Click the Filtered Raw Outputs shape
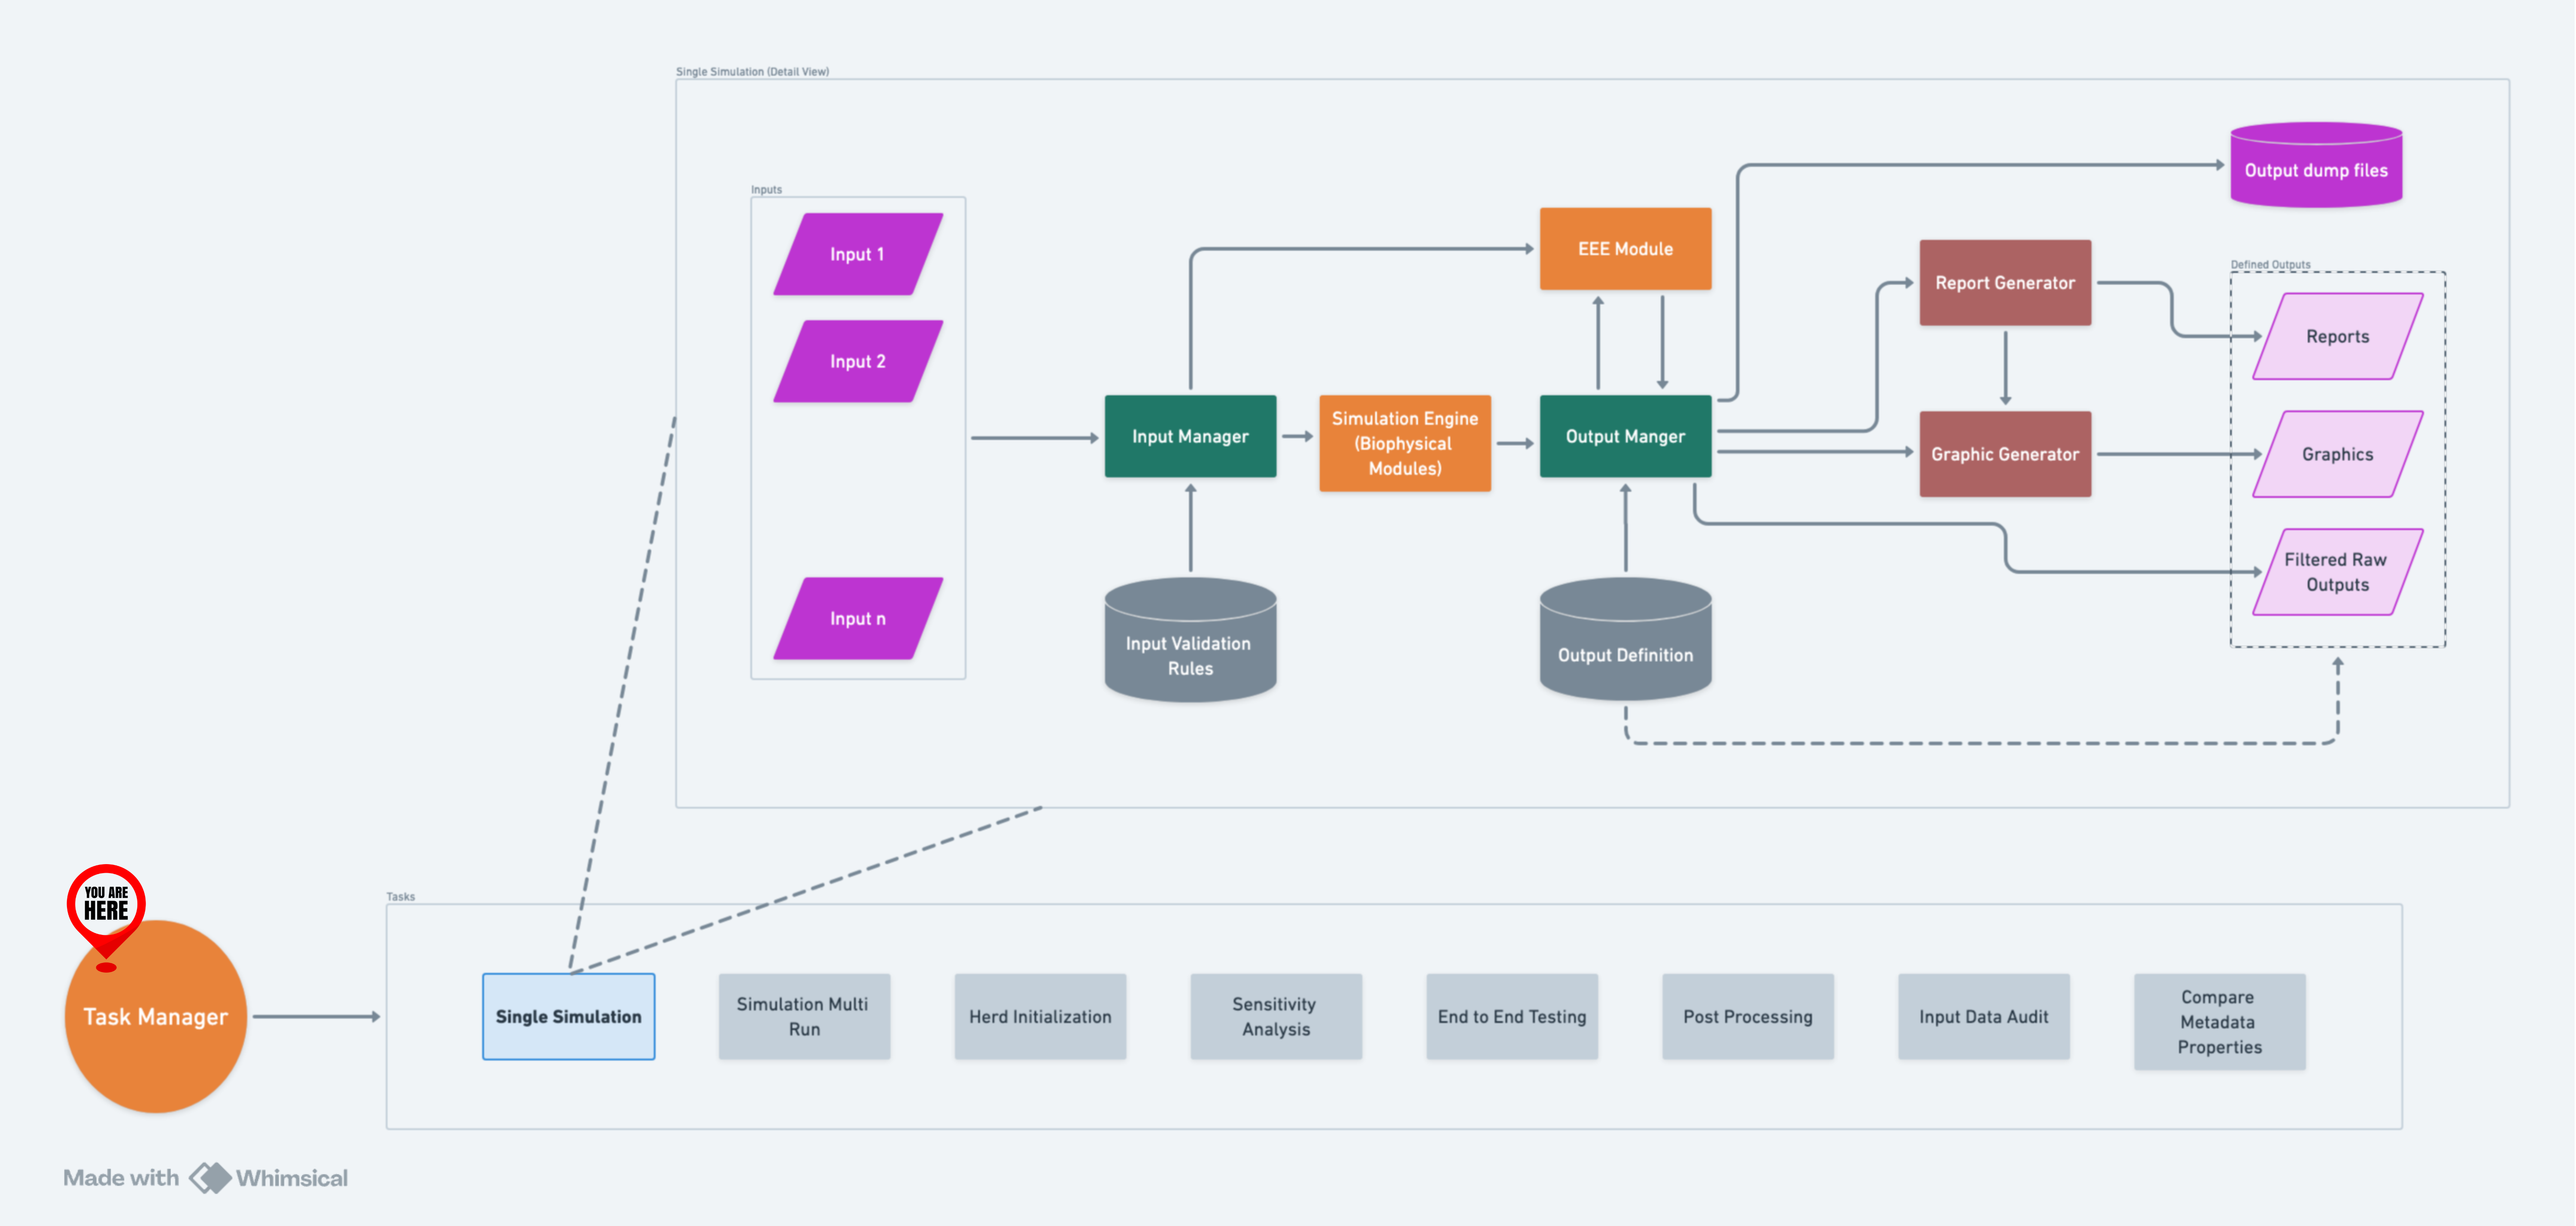The image size is (2576, 1226). click(2338, 572)
